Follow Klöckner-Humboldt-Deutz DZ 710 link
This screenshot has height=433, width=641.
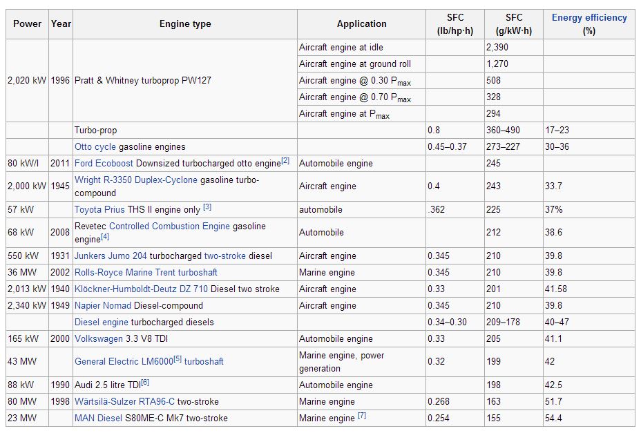coord(141,289)
